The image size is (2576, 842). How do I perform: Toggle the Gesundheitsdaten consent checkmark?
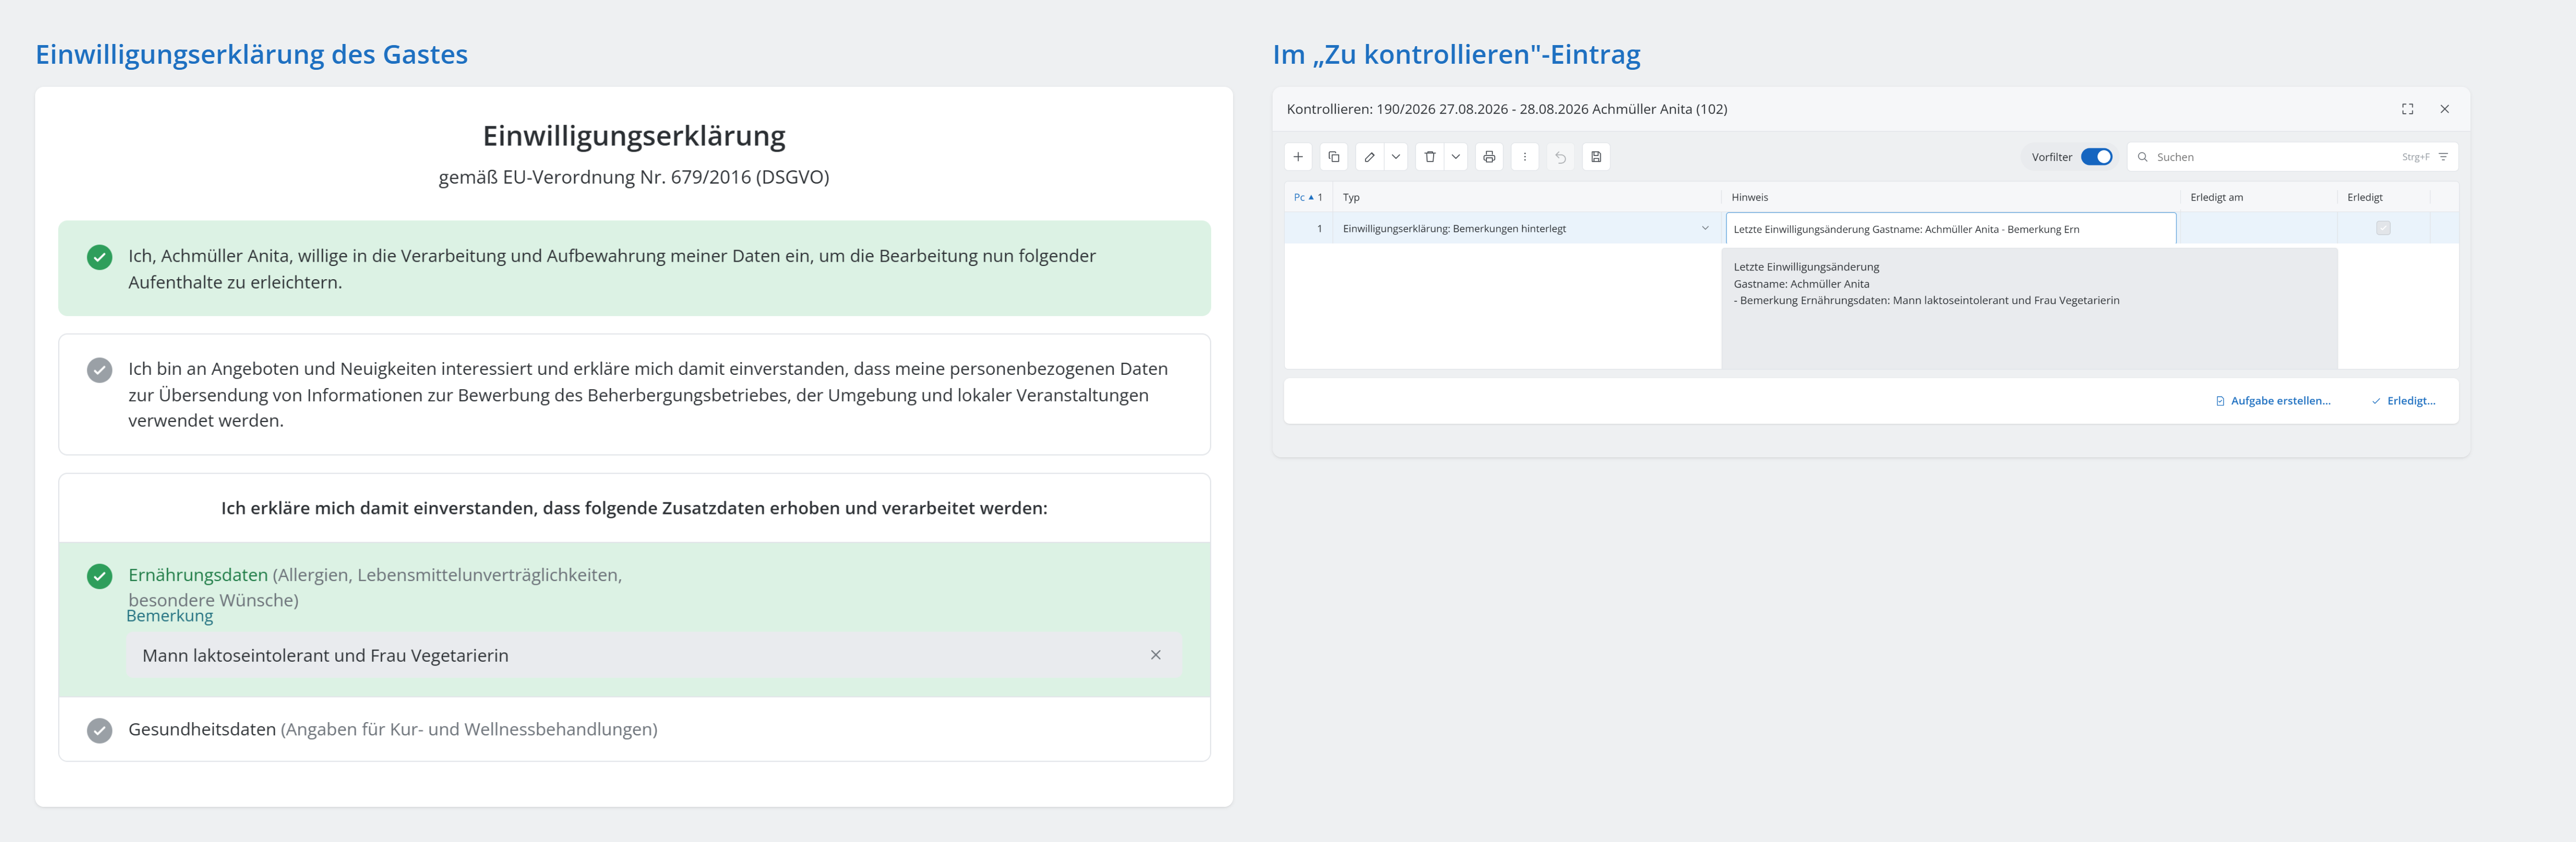tap(100, 730)
